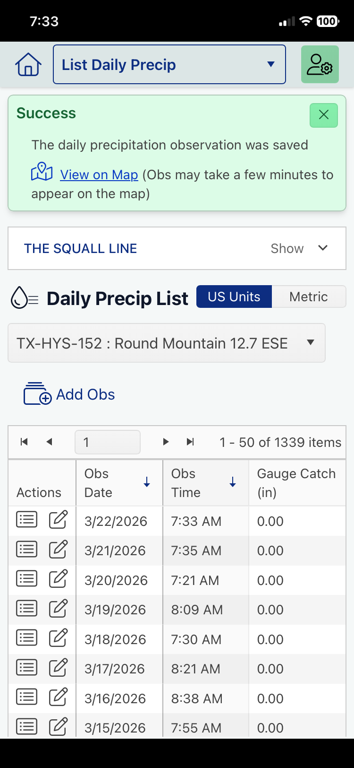Screen dimensions: 354x768
Task: Go to the last page of results
Action: point(190,442)
